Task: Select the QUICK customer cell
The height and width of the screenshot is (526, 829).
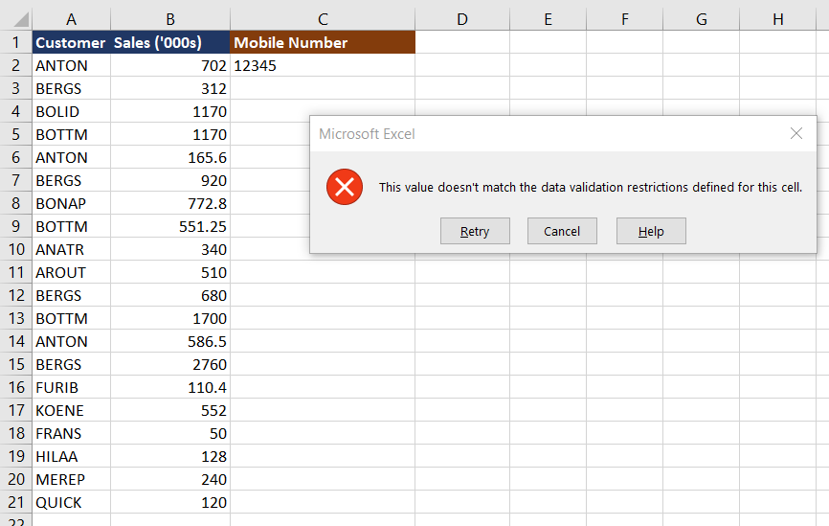Action: (72, 502)
